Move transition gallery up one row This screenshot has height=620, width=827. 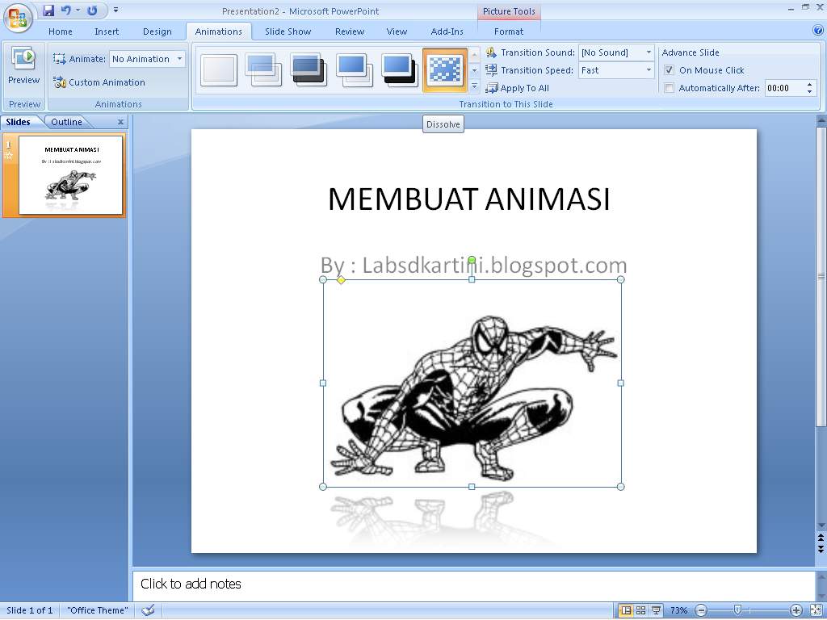coord(474,54)
